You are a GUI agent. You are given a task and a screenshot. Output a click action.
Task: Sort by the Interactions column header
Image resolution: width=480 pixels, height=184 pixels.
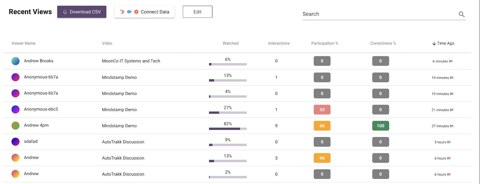[279, 43]
